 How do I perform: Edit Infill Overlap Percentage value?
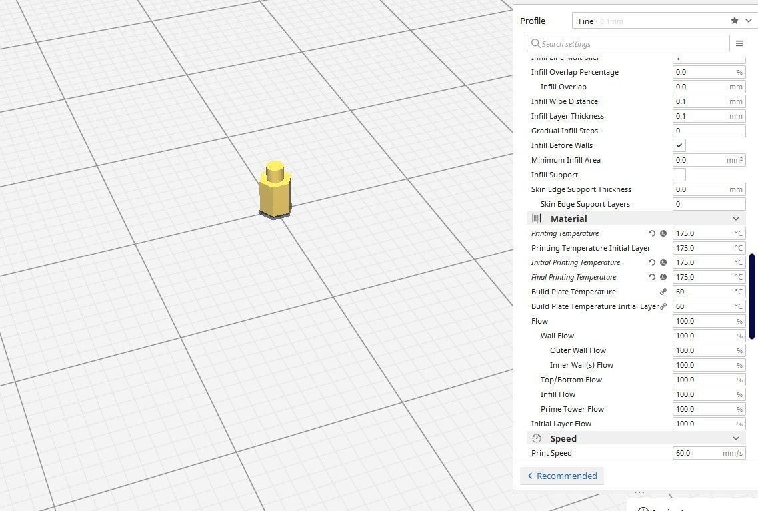click(709, 72)
